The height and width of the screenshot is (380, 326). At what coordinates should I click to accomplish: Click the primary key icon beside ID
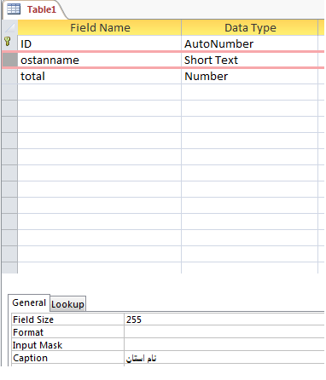pyautogui.click(x=8, y=42)
